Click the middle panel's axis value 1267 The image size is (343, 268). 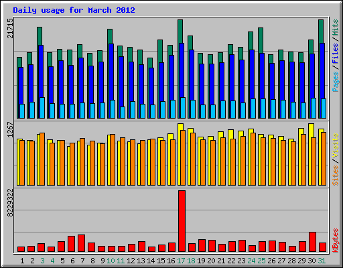pos(10,130)
